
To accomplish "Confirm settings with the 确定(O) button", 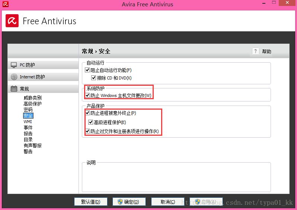I will point(129,202).
